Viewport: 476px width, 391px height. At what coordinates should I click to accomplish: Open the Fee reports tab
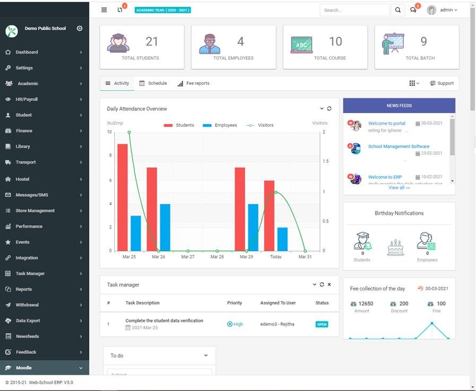(193, 83)
